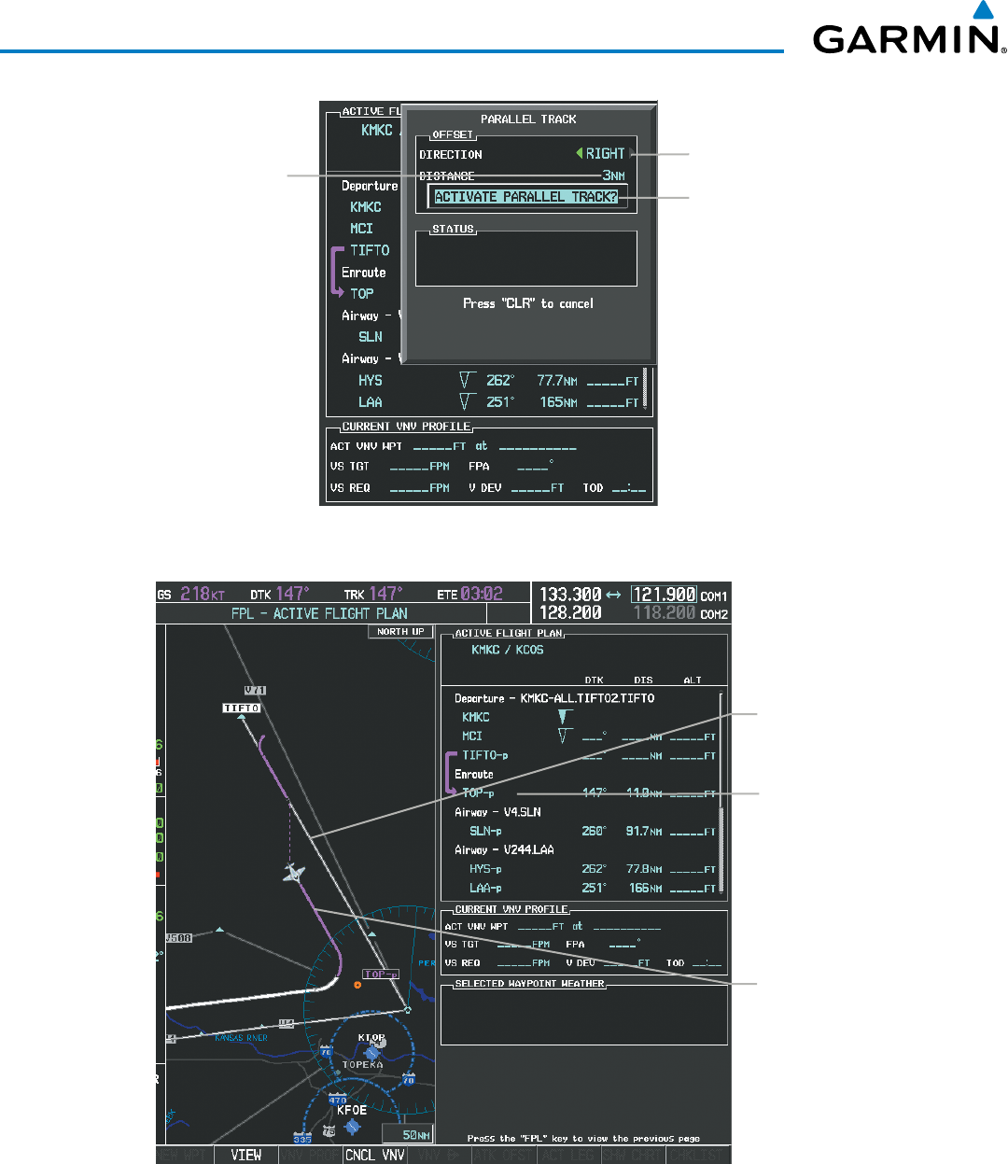Select the 3NM offset distance field

click(613, 175)
